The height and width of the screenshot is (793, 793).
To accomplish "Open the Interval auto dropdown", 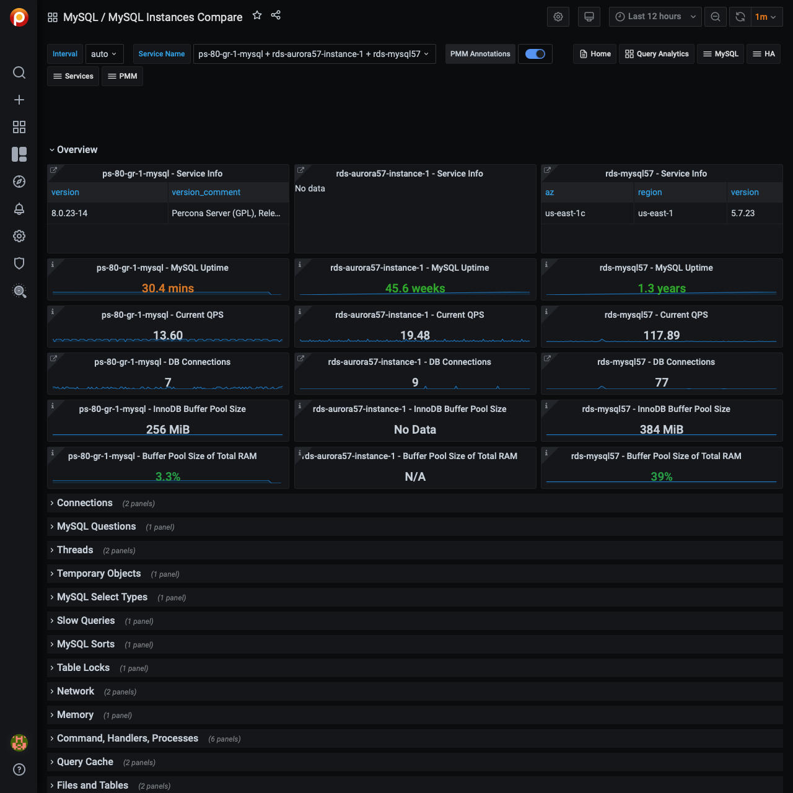I will pyautogui.click(x=104, y=54).
